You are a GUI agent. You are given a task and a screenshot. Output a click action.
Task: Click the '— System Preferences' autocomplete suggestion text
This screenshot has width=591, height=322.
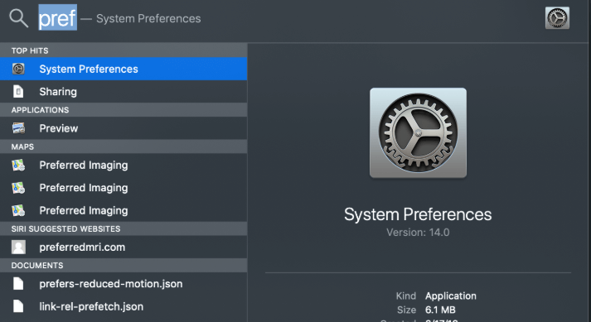141,18
